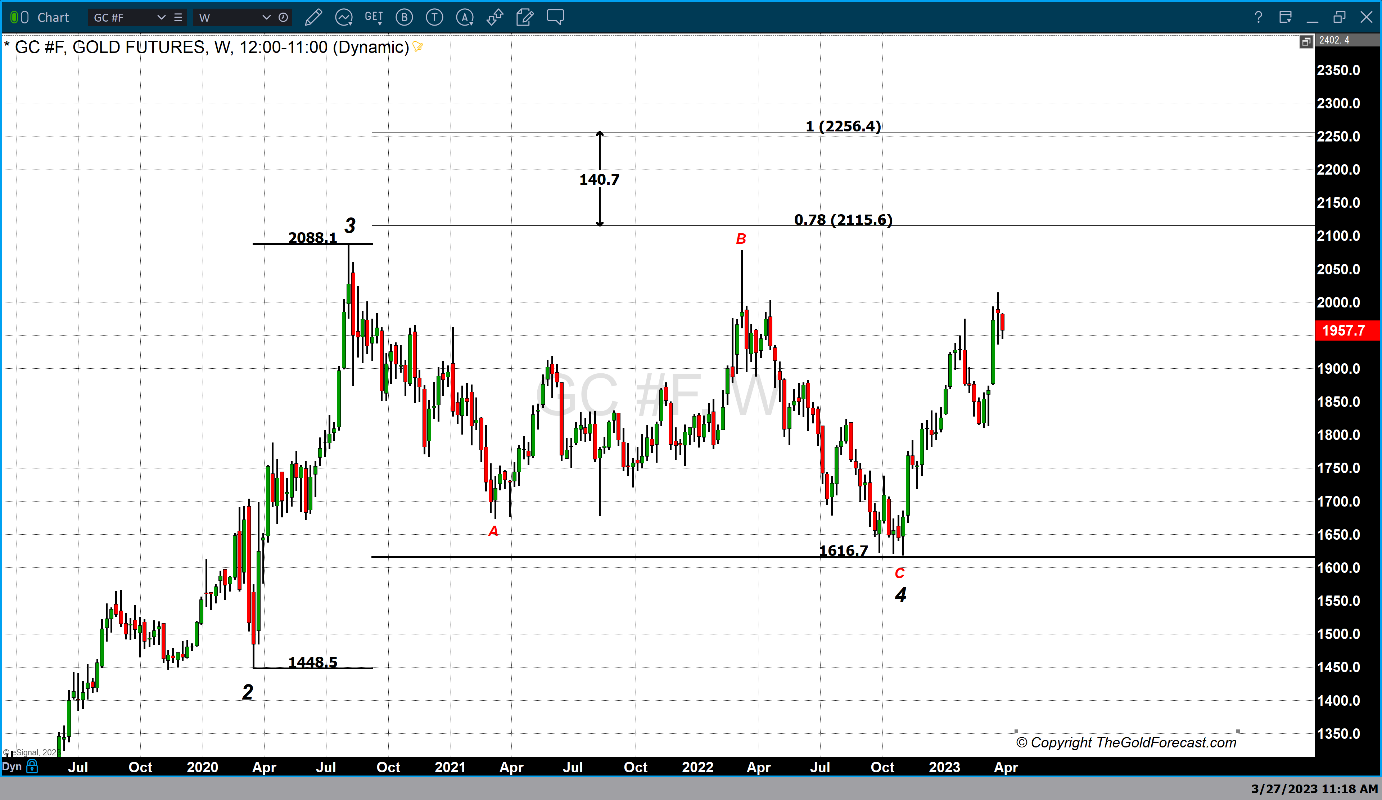Click the 2088.1 high price annotation

coord(313,238)
